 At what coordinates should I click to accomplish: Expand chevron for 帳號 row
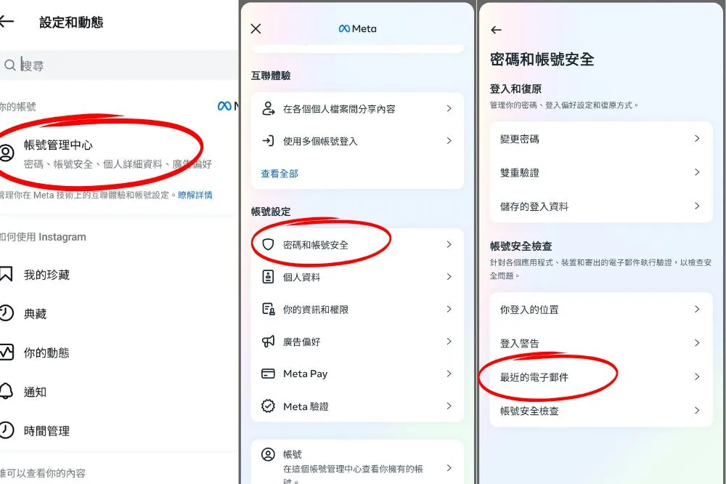click(x=449, y=468)
